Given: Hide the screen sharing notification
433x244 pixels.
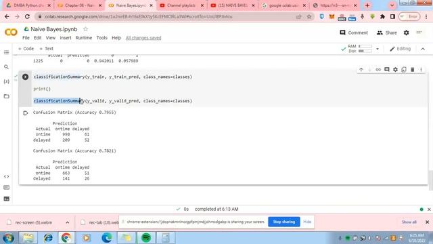Looking at the screenshot, I should (x=307, y=222).
